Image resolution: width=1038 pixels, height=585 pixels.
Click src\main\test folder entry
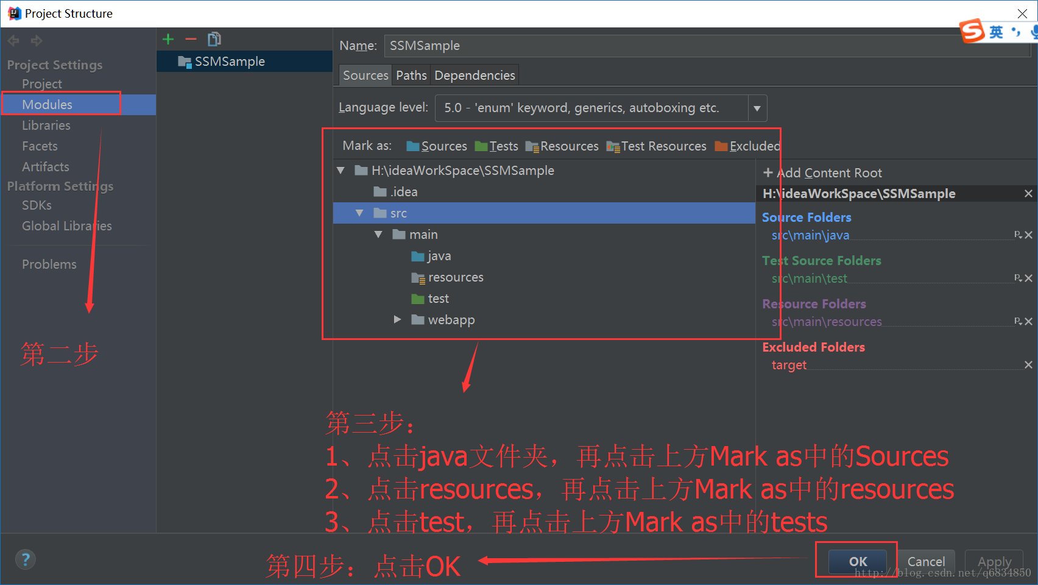pyautogui.click(x=809, y=278)
